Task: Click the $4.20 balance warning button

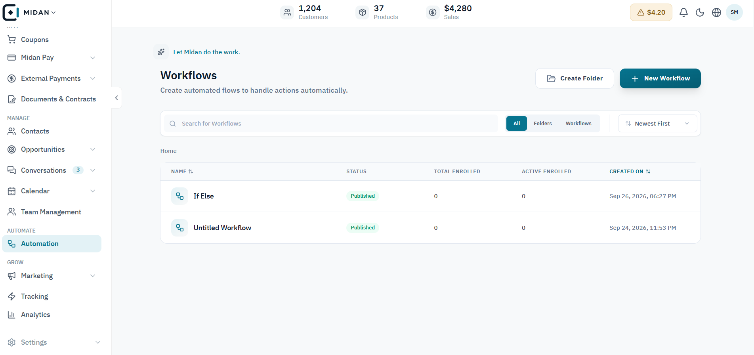Action: pyautogui.click(x=651, y=12)
